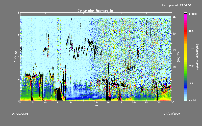This screenshot has height=126, width=202.
Task: Click the "8" tick on the km axis
Action: coord(19,13)
